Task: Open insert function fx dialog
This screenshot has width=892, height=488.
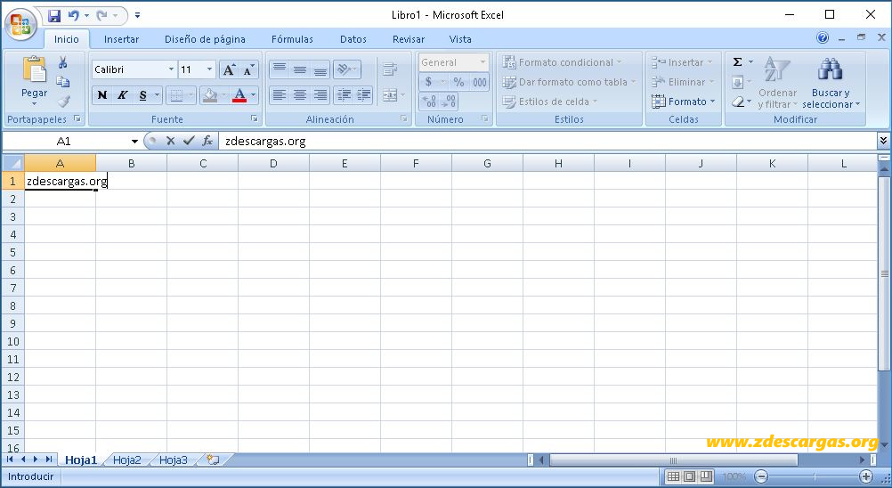Action: click(207, 141)
